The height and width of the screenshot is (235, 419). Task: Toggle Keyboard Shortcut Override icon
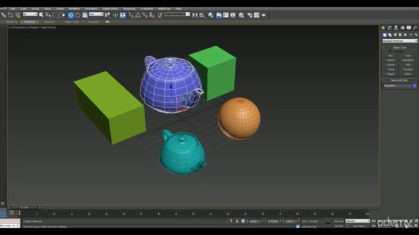122,15
